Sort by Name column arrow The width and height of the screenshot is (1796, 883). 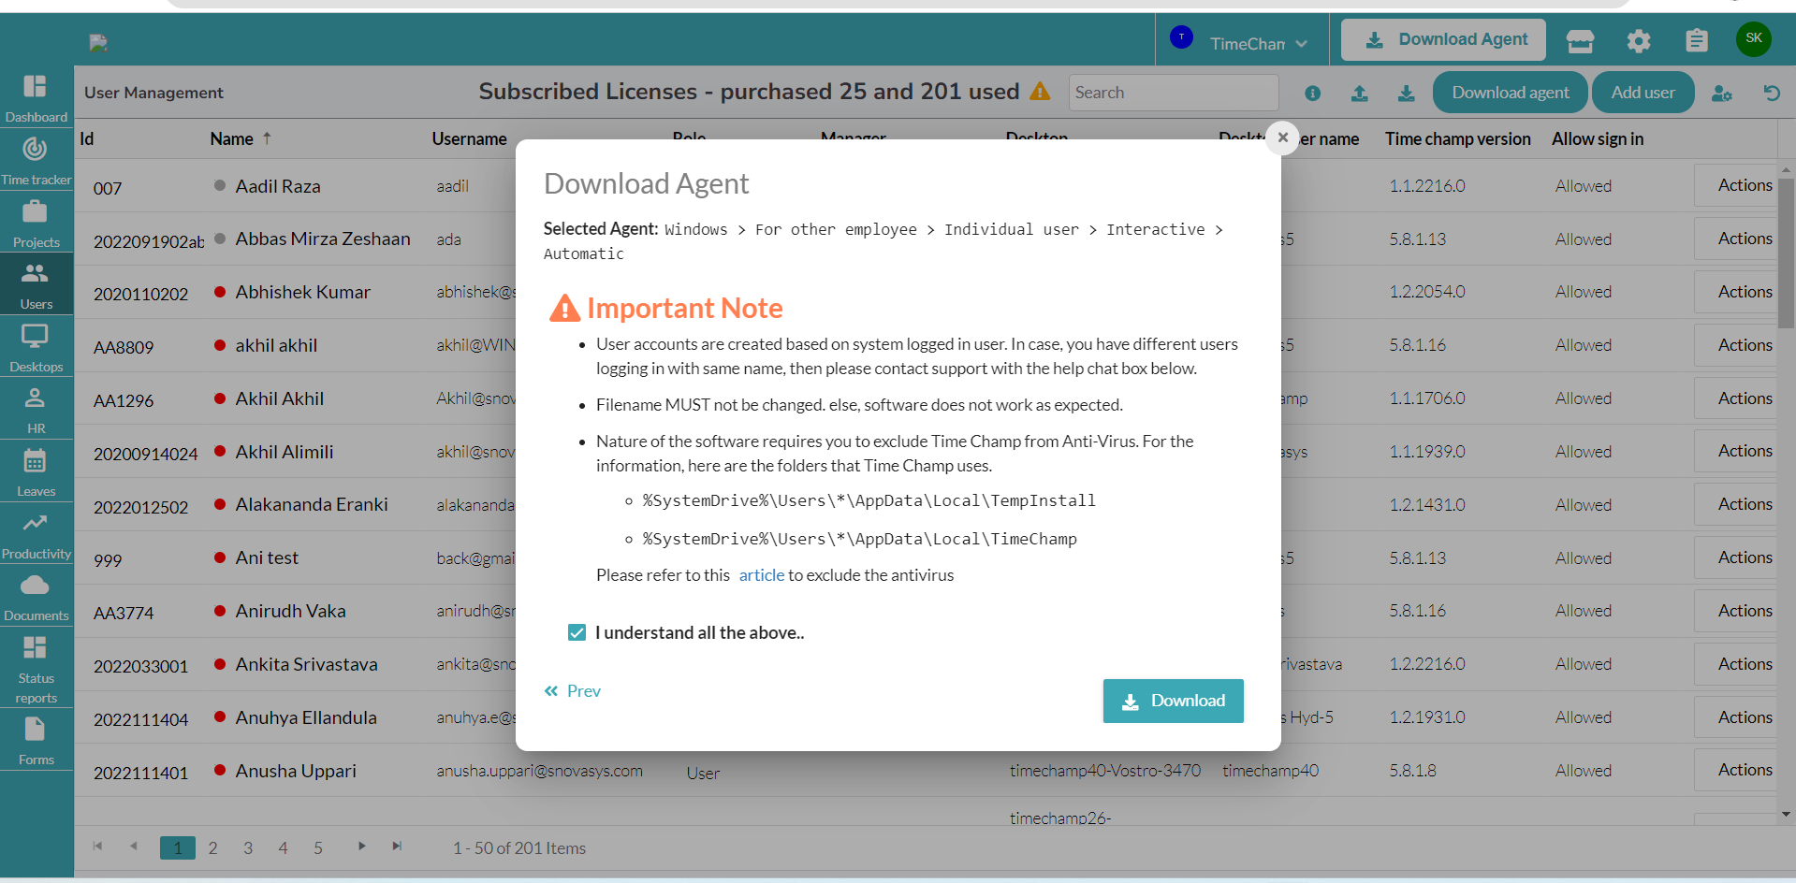pos(267,138)
